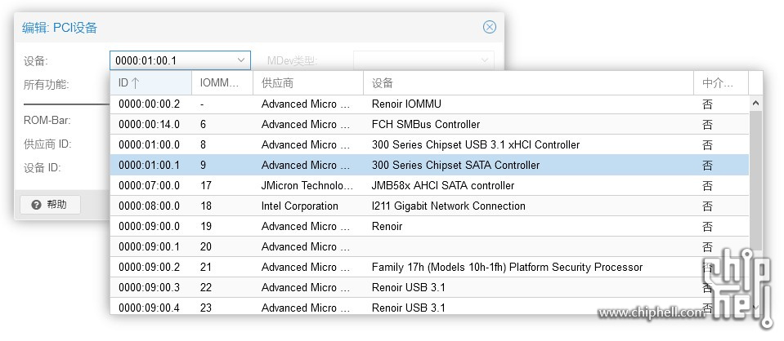784x341 pixels.
Task: Select device row 0000:09:00.4
Action: pyautogui.click(x=429, y=307)
